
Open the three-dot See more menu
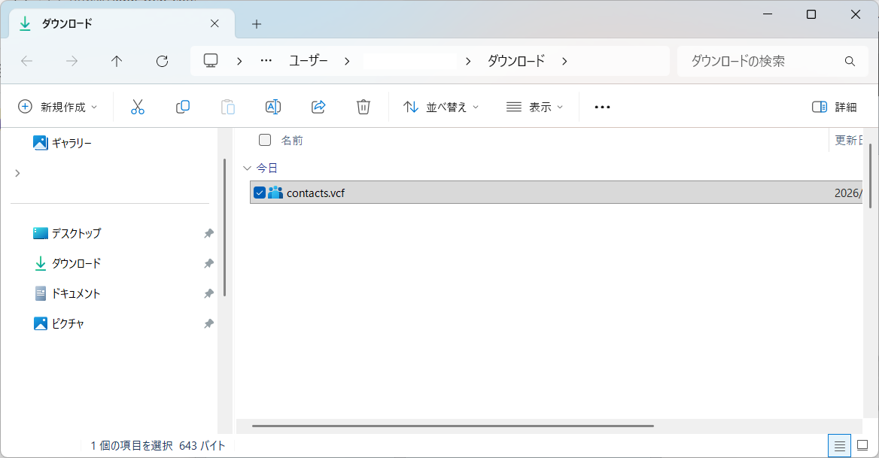(x=602, y=107)
